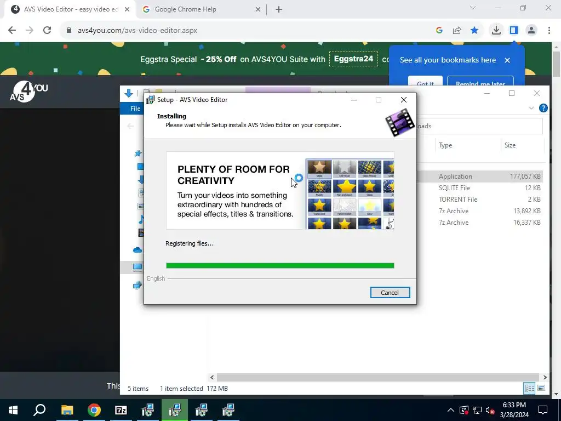
Task: Click the share page icon in the address bar
Action: (x=457, y=31)
